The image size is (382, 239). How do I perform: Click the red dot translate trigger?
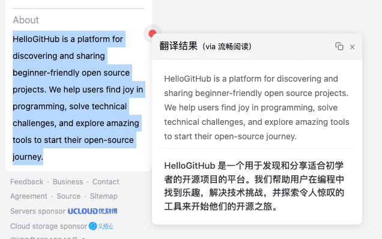153,34
